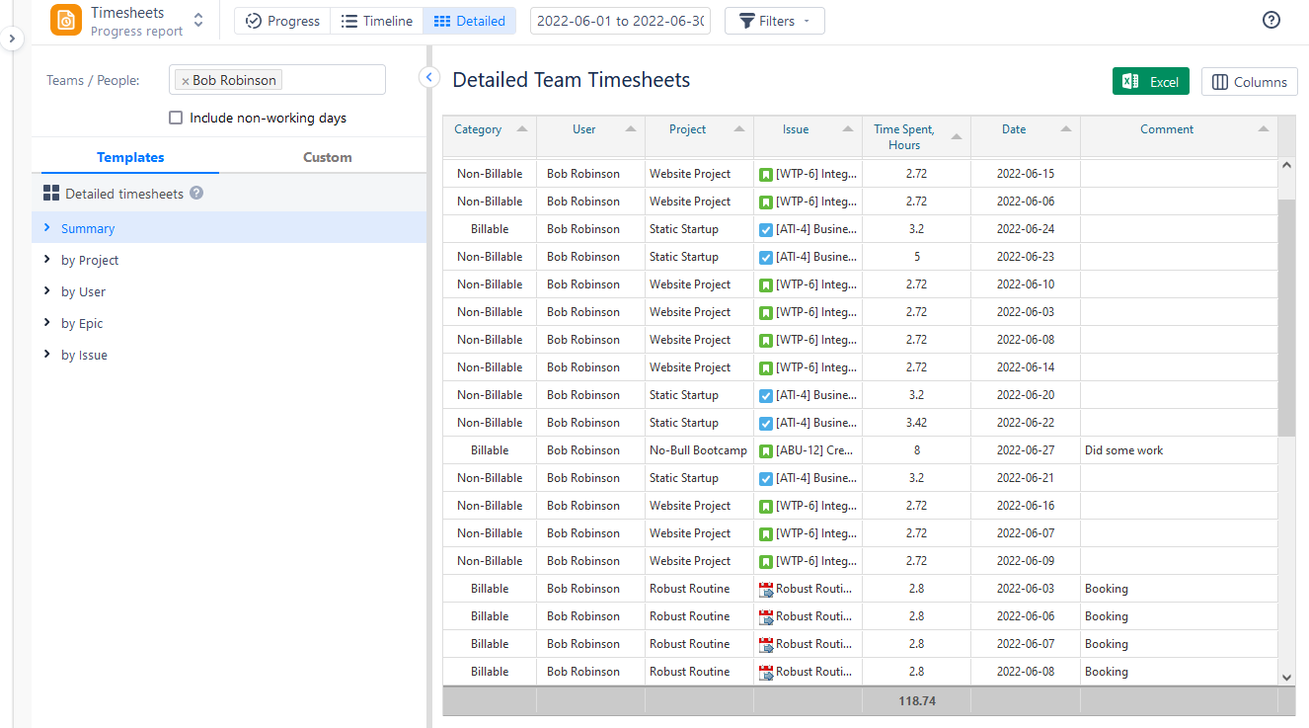This screenshot has height=728, width=1309.
Task: Click the Detailed timesheets info icon
Action: 196,194
